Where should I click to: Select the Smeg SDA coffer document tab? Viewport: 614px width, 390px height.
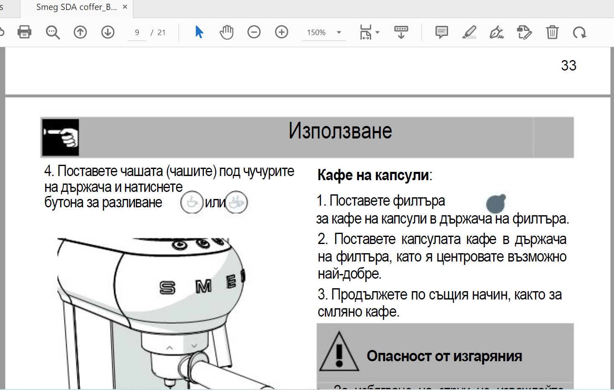point(76,8)
